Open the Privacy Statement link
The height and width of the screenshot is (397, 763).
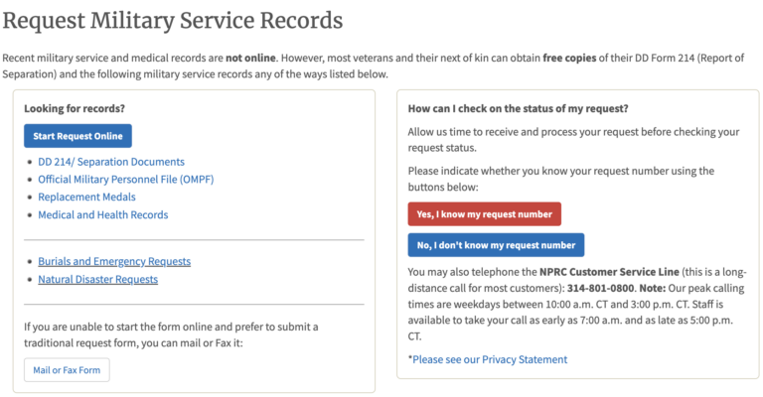tap(490, 359)
